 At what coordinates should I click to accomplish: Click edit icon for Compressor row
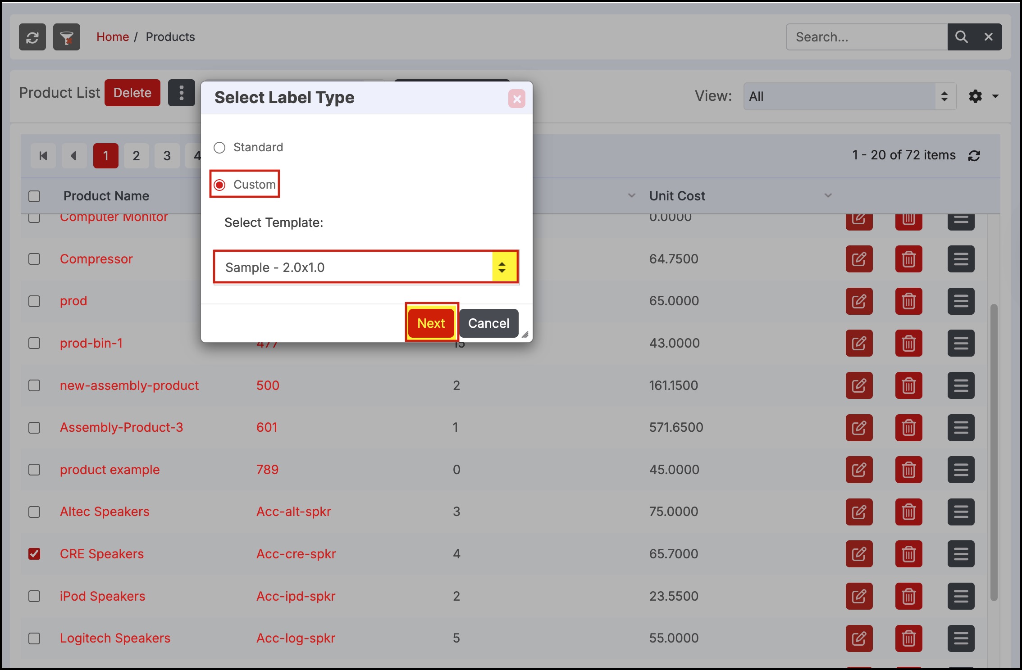coord(859,259)
